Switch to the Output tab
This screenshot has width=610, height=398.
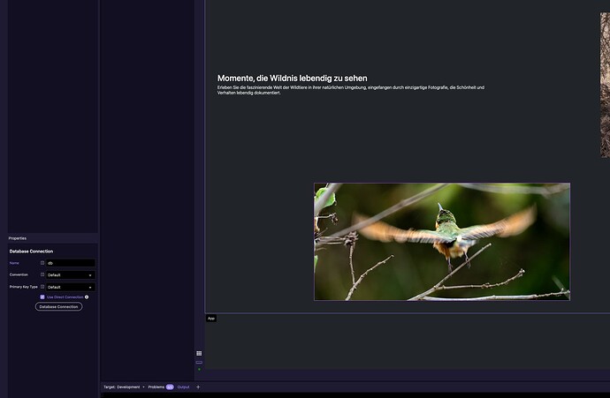(x=183, y=387)
